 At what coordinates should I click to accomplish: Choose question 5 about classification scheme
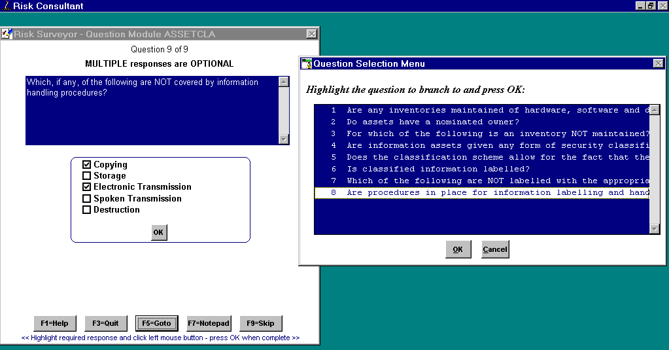click(482, 157)
